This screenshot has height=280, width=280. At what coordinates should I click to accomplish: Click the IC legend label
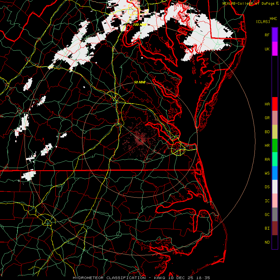(x=267, y=201)
